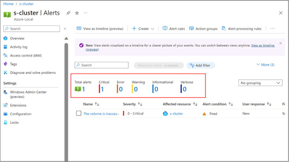Image resolution: width=289 pixels, height=162 pixels.
Task: Open Alert rules from toolbar
Action: (x=174, y=29)
